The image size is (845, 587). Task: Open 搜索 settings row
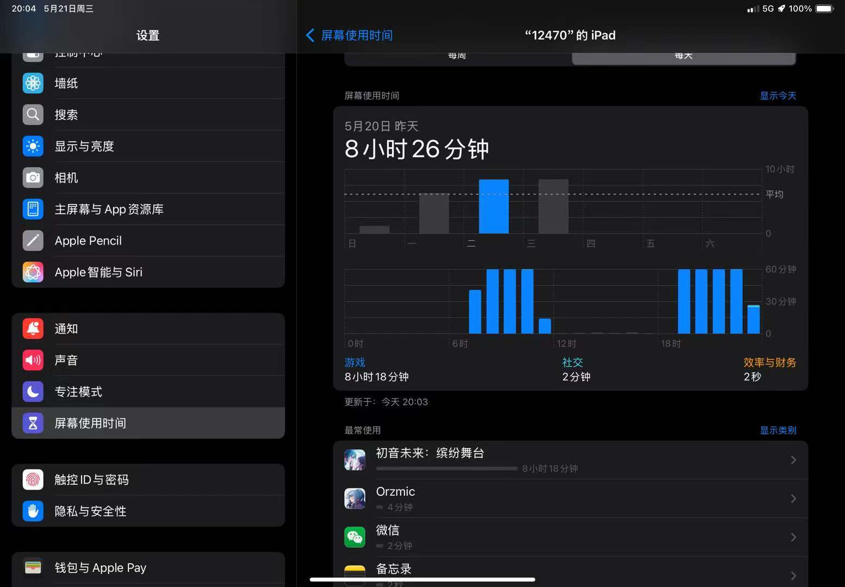(148, 115)
